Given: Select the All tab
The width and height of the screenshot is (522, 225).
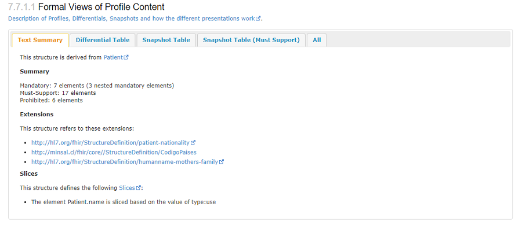Looking at the screenshot, I should [x=317, y=40].
